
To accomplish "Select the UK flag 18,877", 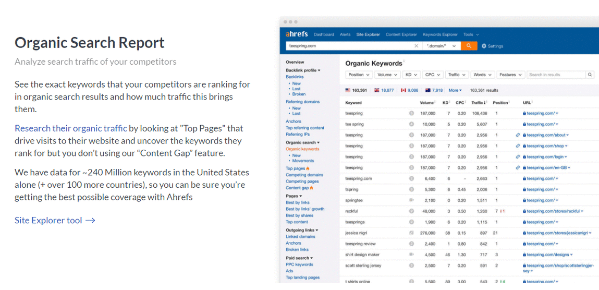I will click(384, 91).
